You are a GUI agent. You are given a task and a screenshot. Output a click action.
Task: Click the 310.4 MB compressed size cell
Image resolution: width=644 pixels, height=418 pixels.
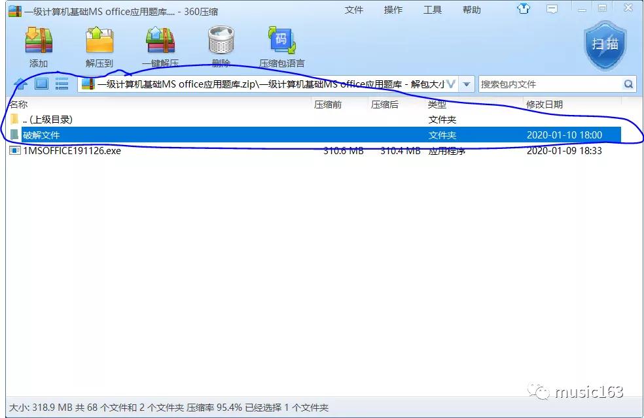pyautogui.click(x=401, y=150)
